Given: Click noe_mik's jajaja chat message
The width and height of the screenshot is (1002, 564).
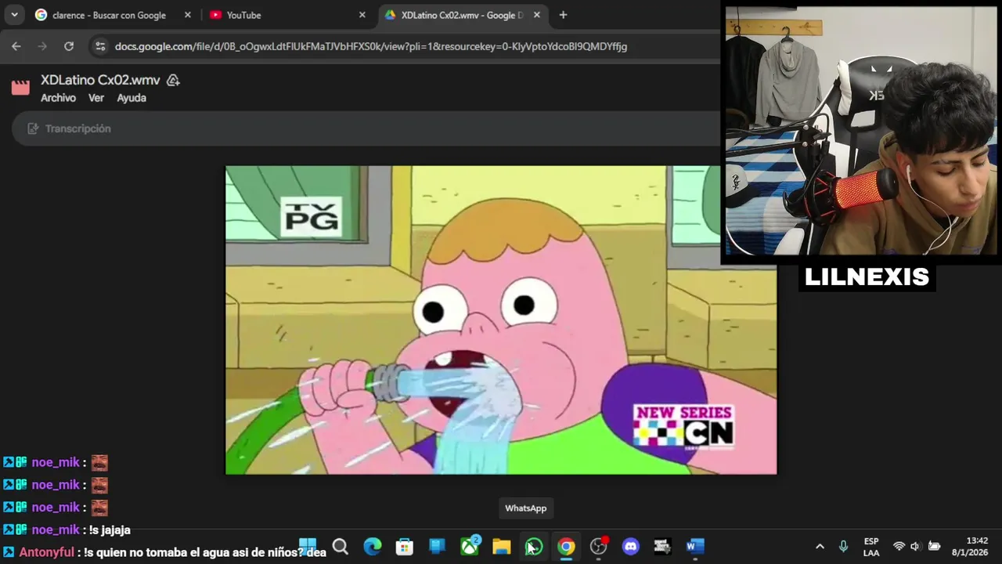Looking at the screenshot, I should coord(67,530).
